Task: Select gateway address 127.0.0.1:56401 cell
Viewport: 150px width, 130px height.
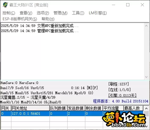Action: pyautogui.click(x=30, y=114)
